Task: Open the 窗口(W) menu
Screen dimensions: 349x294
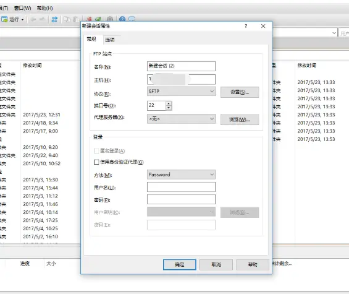Action: click(x=22, y=8)
